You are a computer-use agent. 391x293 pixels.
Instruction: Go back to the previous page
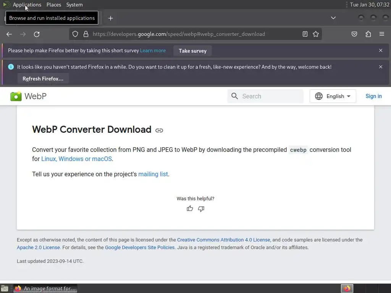point(9,34)
